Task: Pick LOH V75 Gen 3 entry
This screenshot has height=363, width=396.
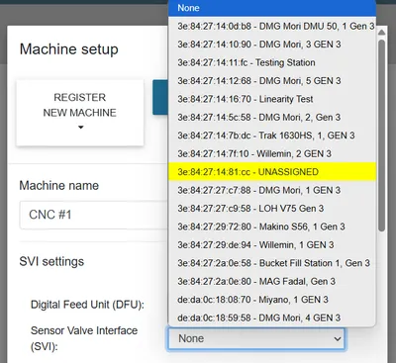Action: coord(272,209)
